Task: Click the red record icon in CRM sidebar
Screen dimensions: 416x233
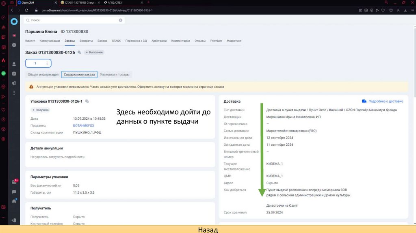Action: pyautogui.click(x=14, y=35)
